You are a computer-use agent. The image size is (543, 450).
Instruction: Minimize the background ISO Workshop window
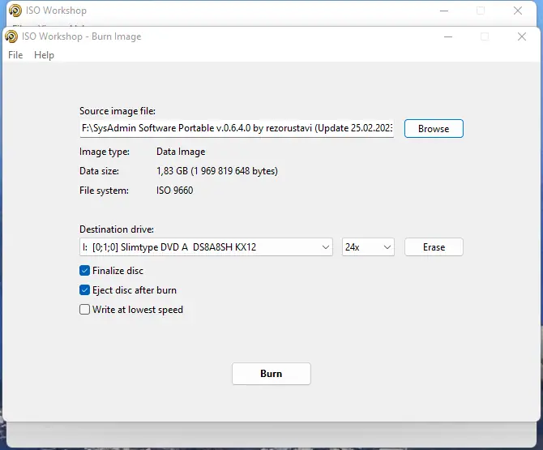444,11
